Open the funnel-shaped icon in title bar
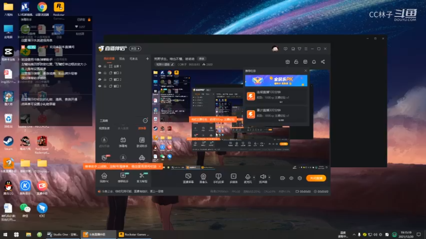The height and width of the screenshot is (239, 426). point(299,49)
